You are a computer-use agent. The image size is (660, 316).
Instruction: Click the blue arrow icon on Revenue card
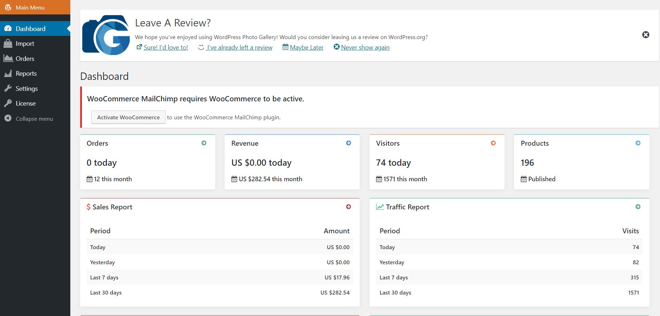pos(348,143)
